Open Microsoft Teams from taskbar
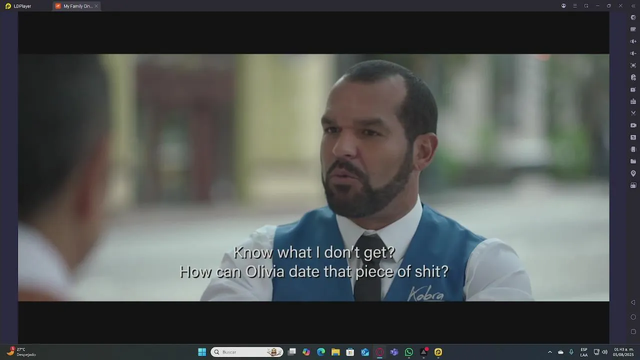This screenshot has height=360, width=640. tap(394, 352)
